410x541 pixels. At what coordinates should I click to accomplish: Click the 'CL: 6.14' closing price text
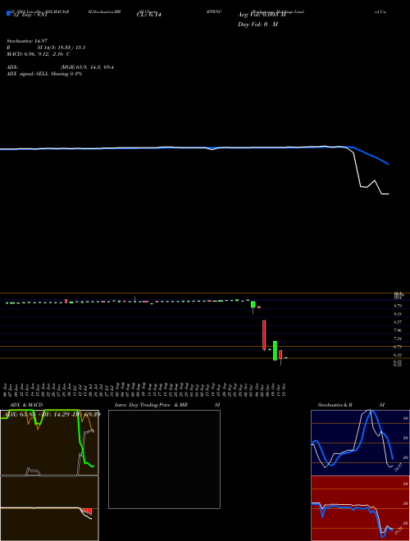(149, 15)
